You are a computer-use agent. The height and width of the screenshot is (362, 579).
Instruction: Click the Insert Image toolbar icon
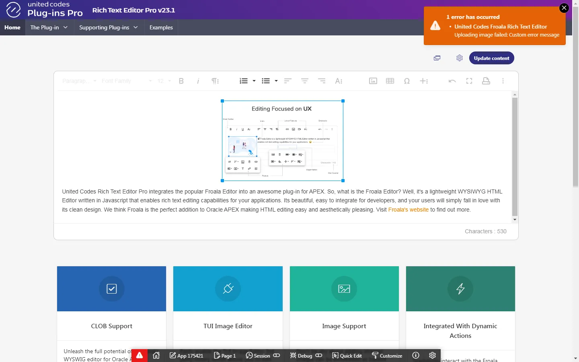(373, 81)
